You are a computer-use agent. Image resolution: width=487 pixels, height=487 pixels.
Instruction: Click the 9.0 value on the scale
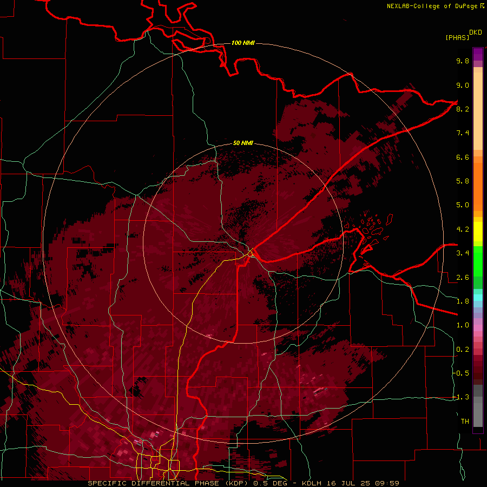463,85
